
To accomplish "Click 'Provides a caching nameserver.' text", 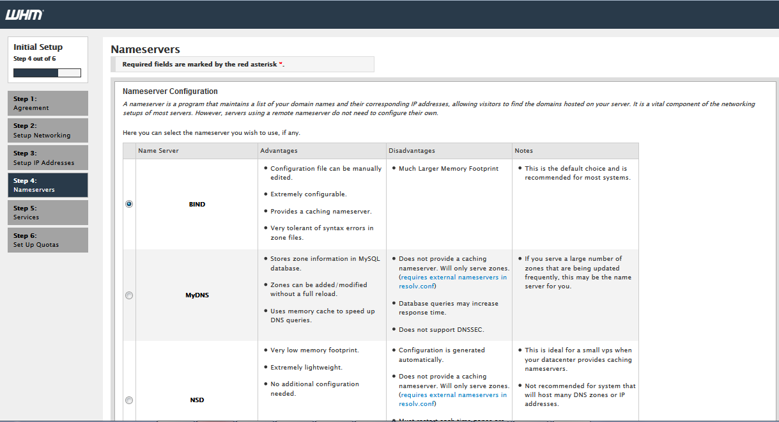I will pos(321,211).
